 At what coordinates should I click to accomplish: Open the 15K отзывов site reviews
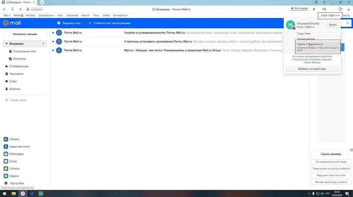[x=299, y=9]
